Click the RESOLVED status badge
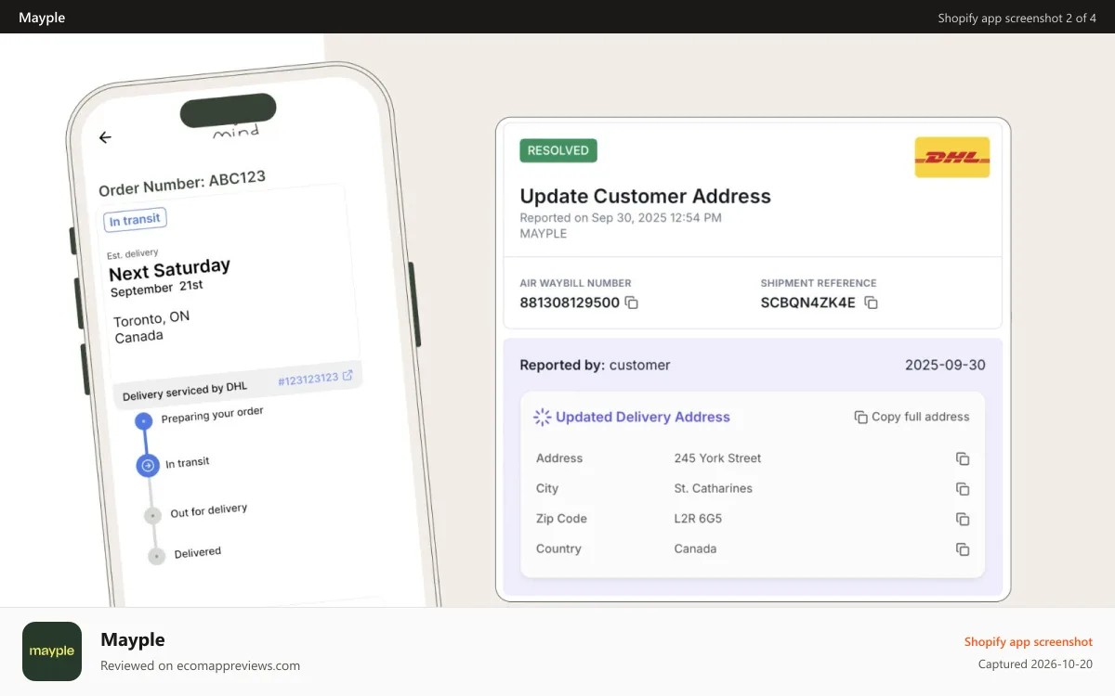The image size is (1115, 696). point(558,150)
